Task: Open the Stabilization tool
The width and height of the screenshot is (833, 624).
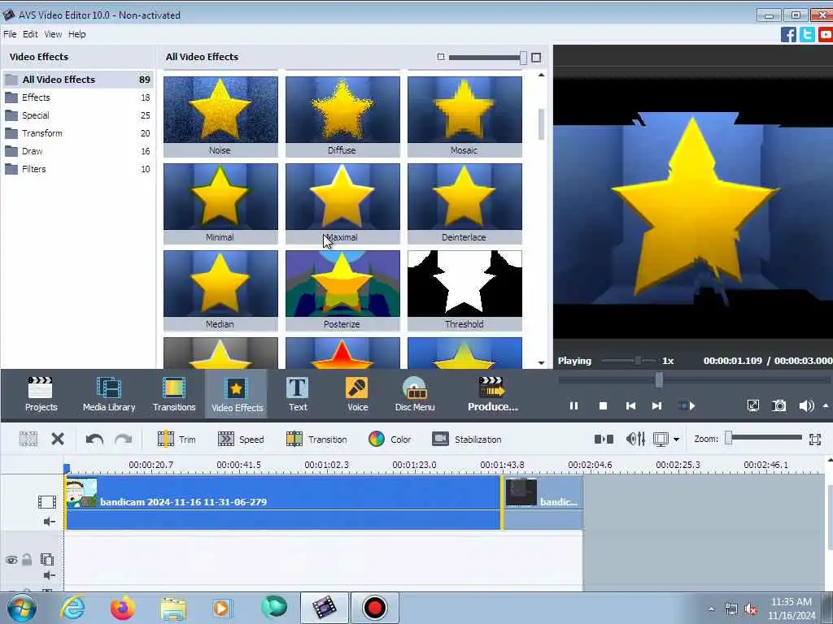Action: [x=466, y=440]
